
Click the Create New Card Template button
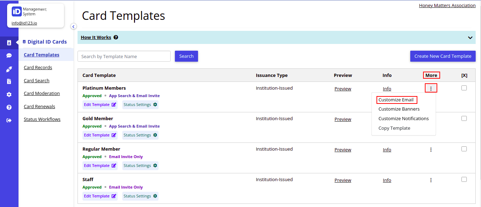[x=443, y=56]
